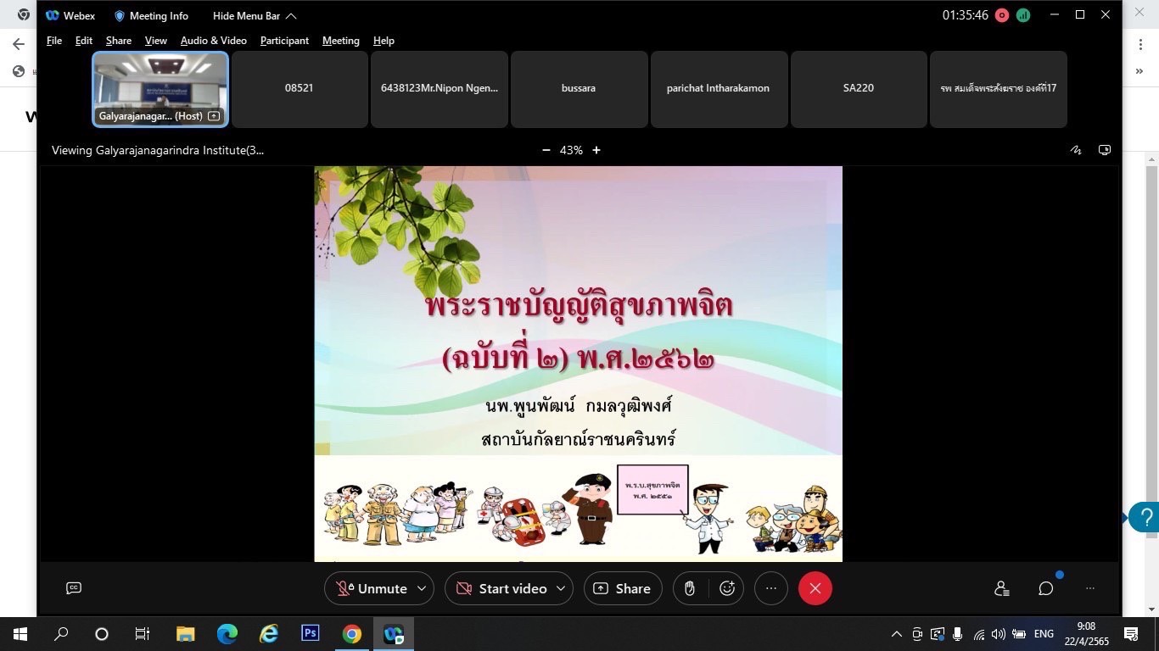Screen dimensions: 1159x651
Task: Hide Menu Bar toggle
Action: tap(254, 16)
